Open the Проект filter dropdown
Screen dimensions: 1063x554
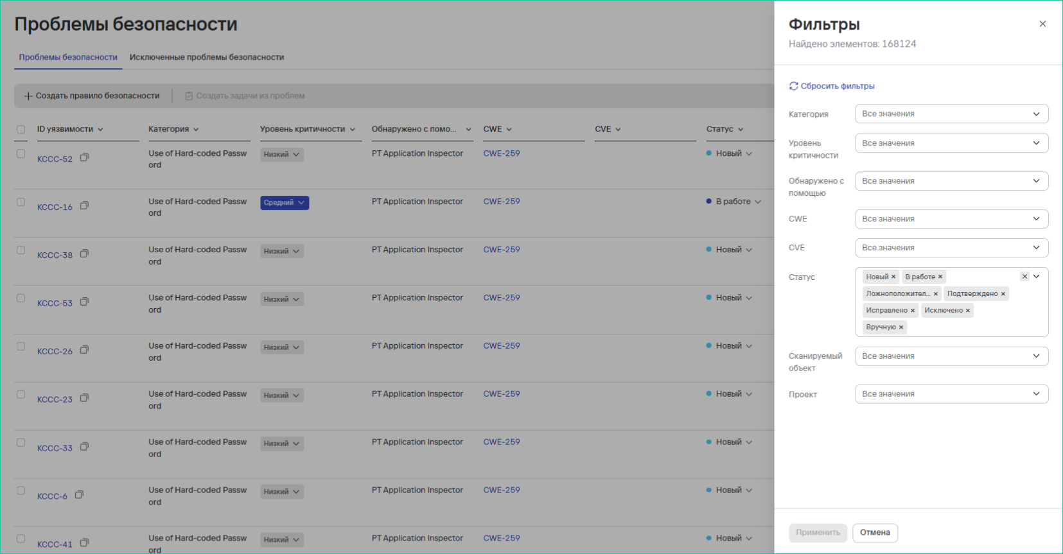tap(951, 394)
